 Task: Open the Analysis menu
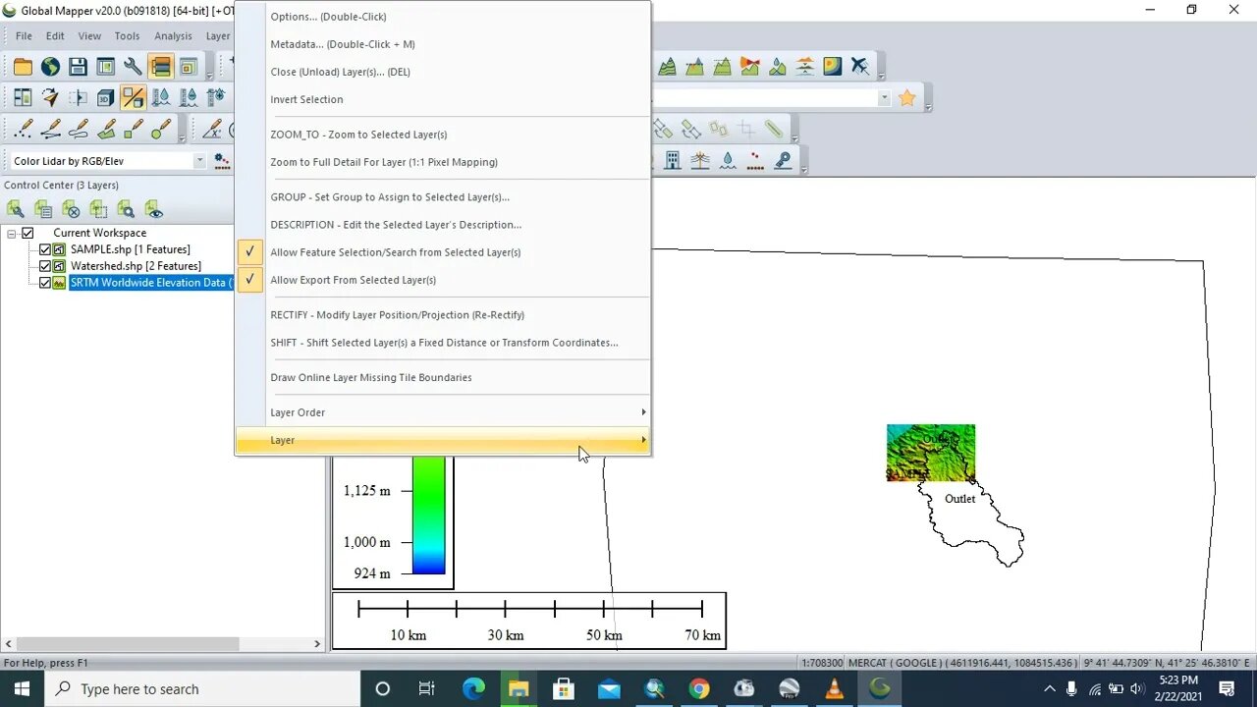point(173,35)
